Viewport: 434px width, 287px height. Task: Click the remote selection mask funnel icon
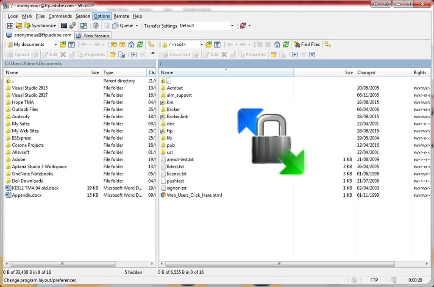312,55
